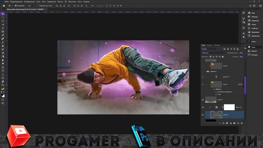
Task: Toggle visibility of the white-mask adjustment layer
Action: coord(203,107)
